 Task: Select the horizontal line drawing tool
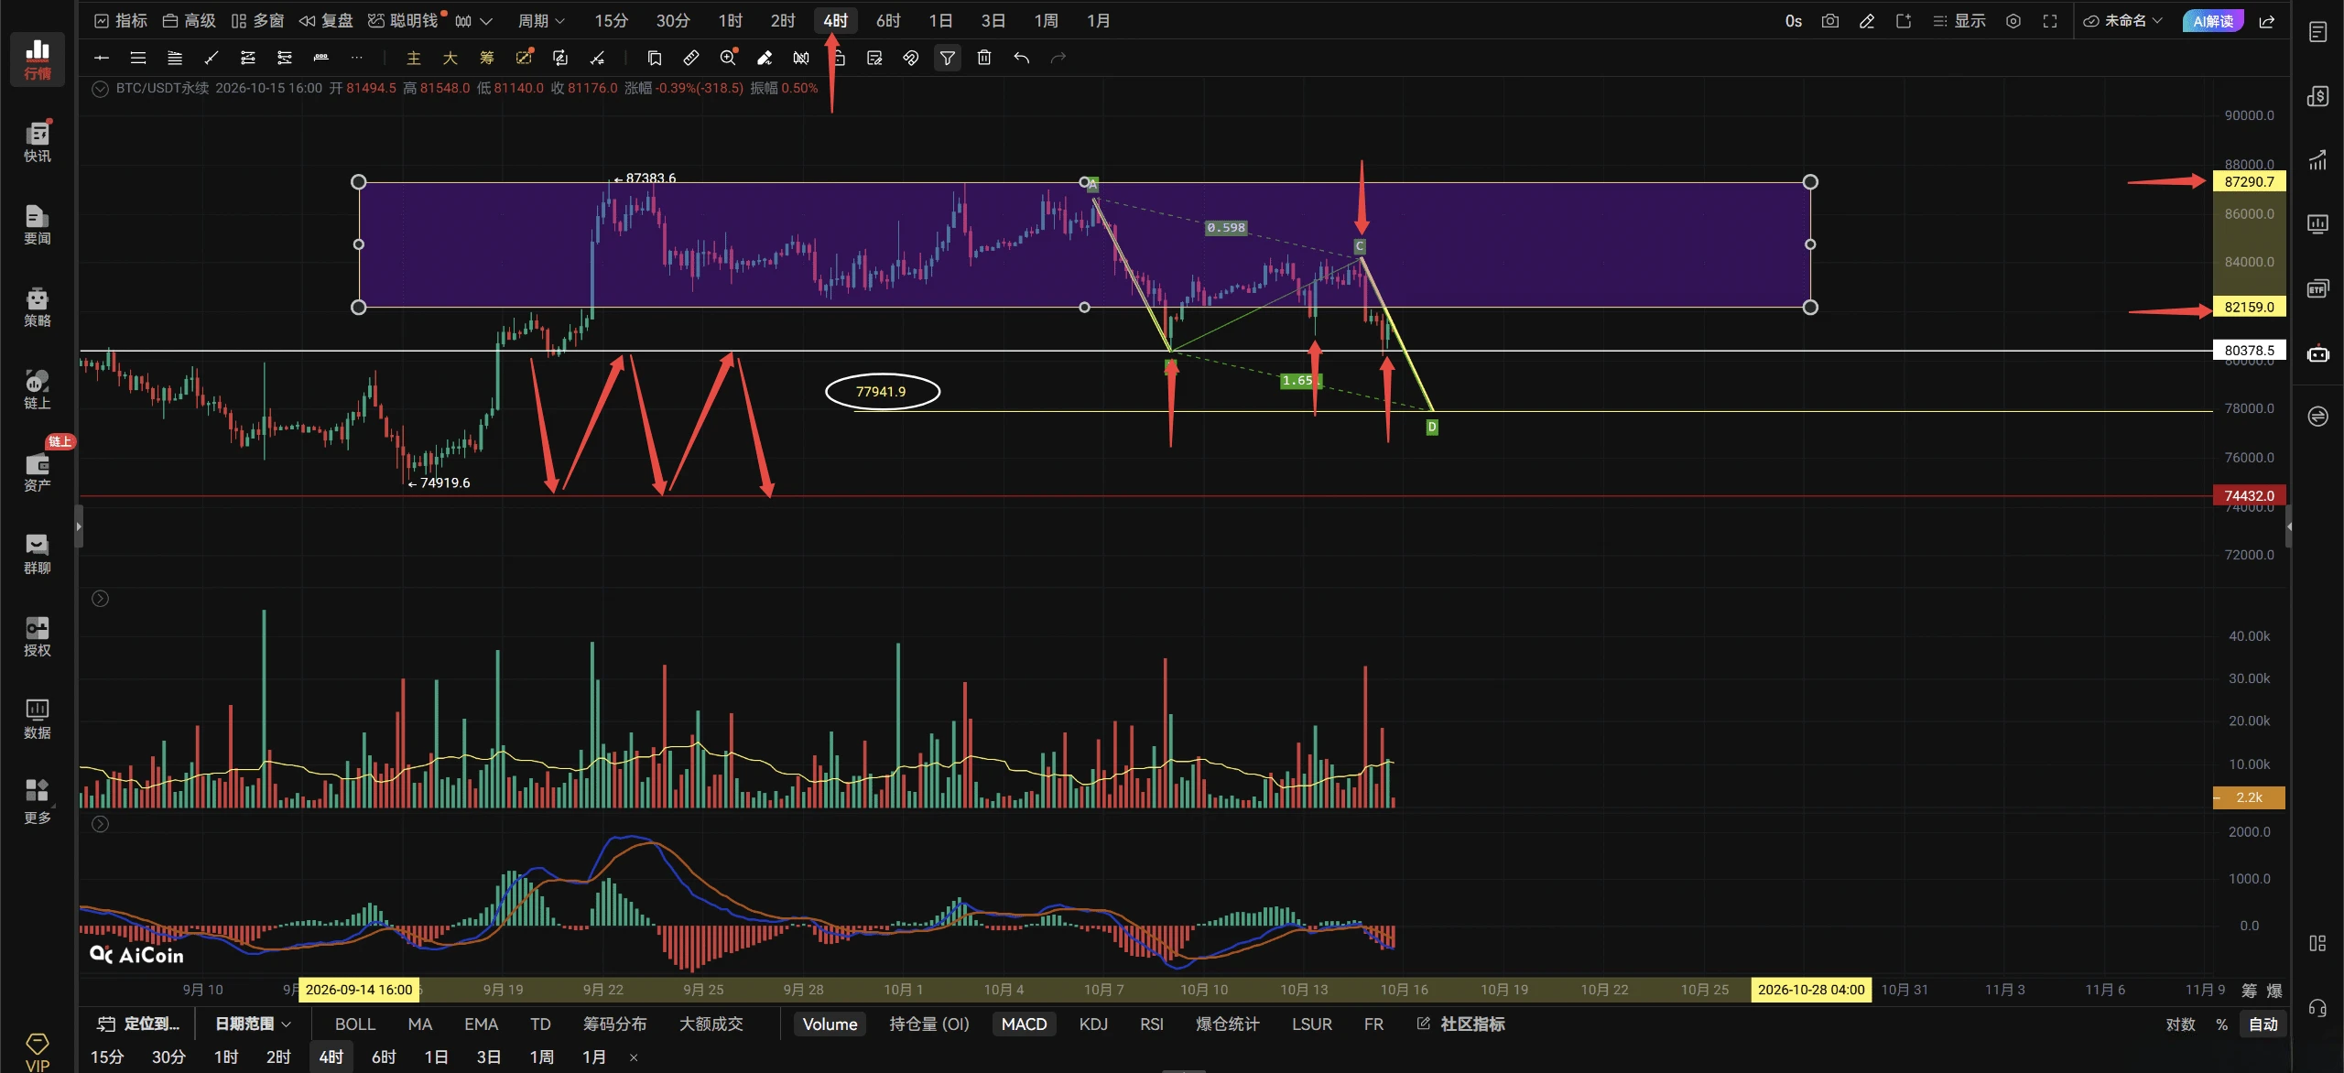click(x=102, y=58)
